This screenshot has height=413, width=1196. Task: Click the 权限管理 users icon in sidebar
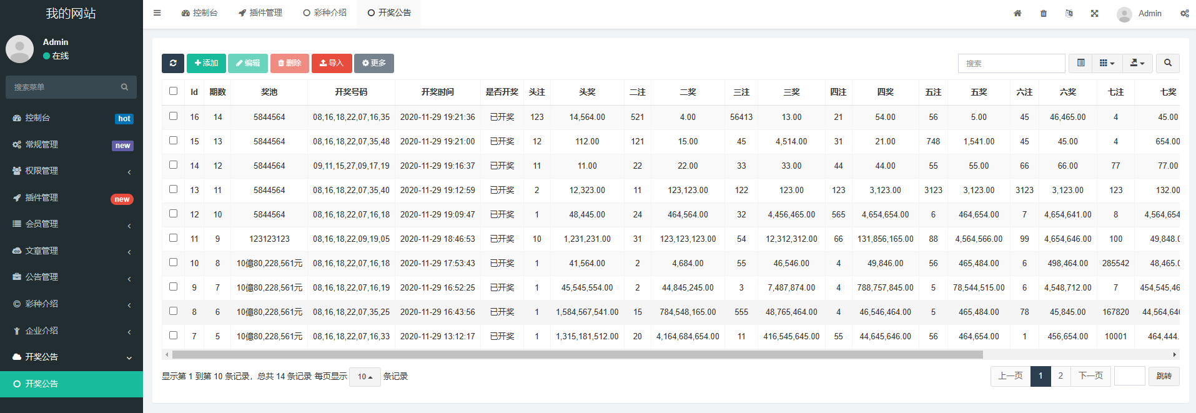tap(17, 171)
